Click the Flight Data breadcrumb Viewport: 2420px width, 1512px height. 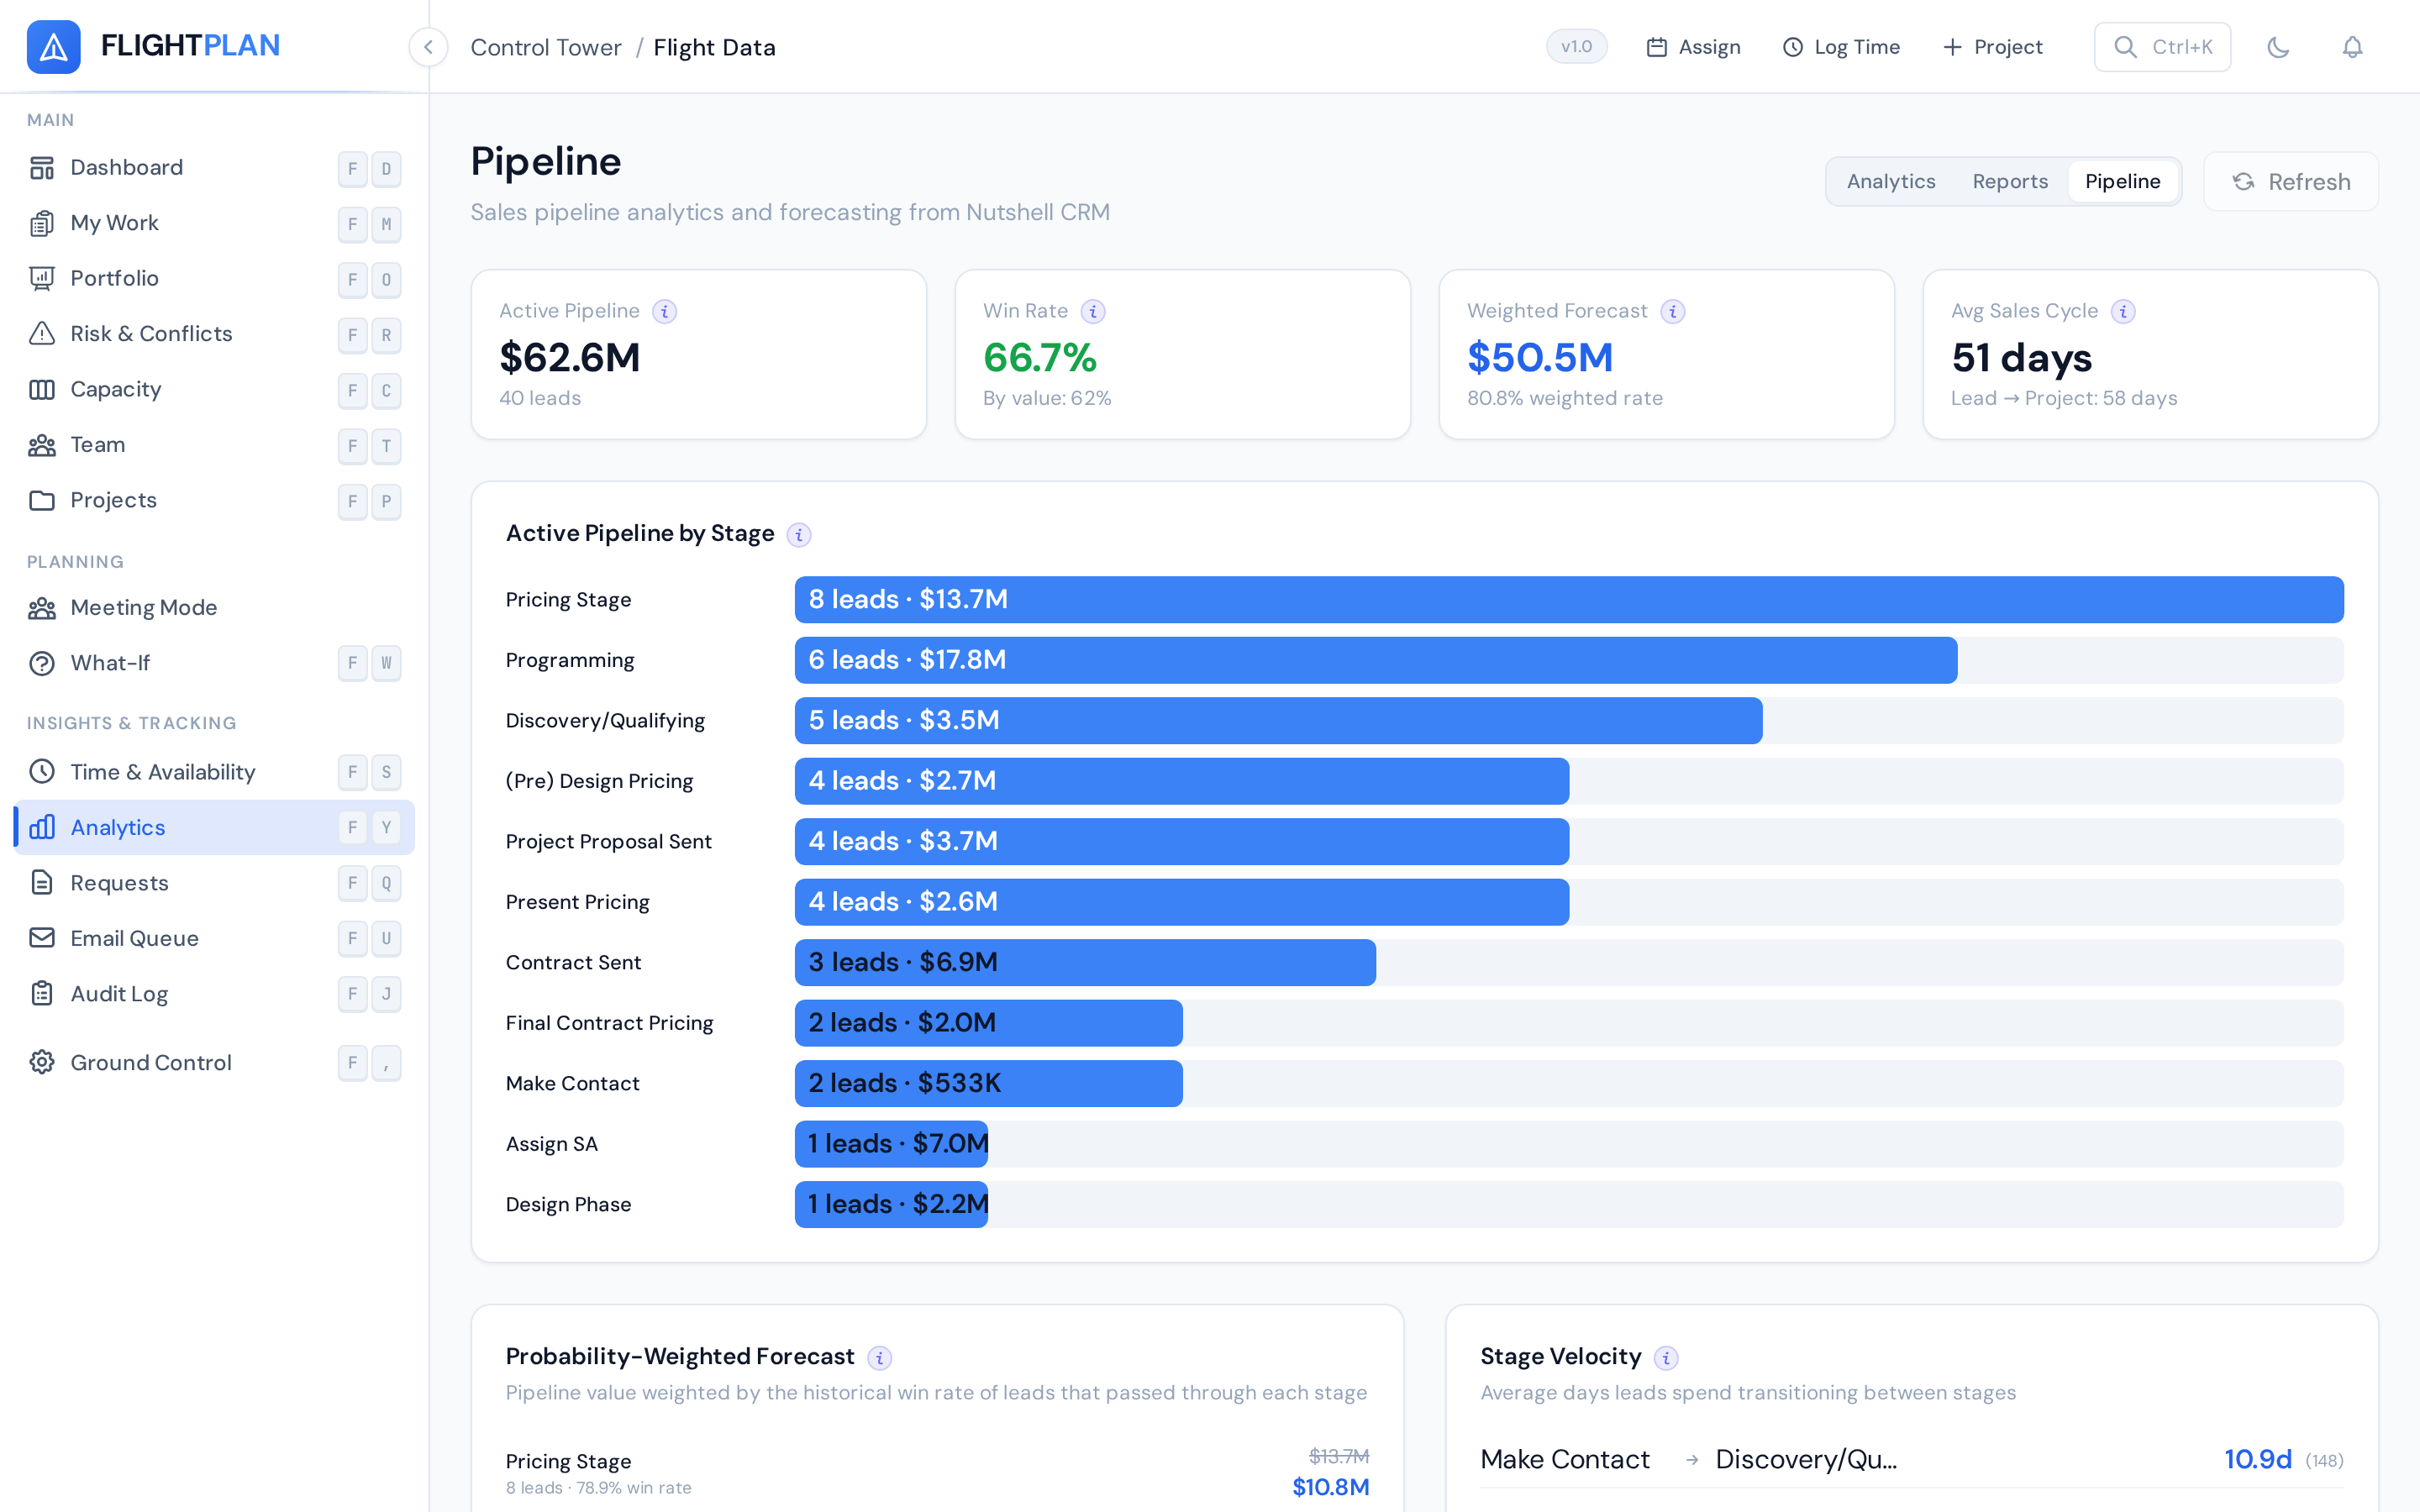(x=714, y=48)
